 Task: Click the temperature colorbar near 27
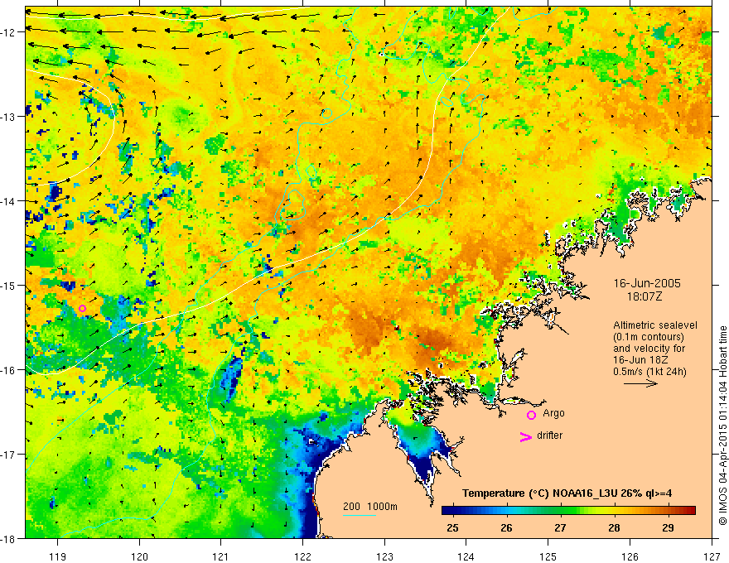(560, 511)
